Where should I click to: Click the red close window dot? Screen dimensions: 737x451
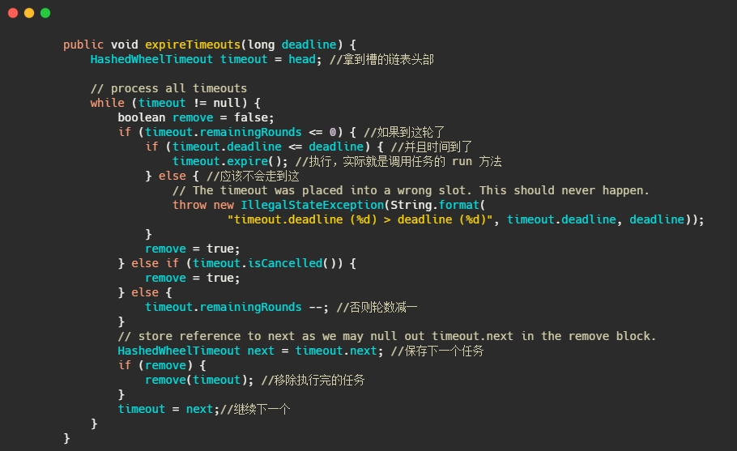(13, 13)
